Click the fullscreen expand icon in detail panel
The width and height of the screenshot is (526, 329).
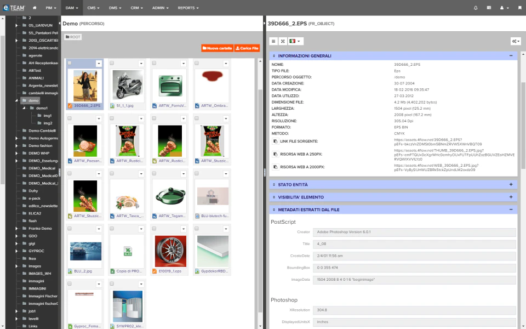283,41
